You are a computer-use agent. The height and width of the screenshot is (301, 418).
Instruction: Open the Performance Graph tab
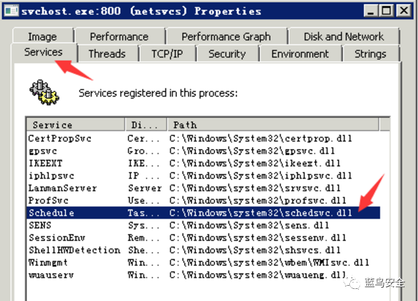(x=226, y=36)
